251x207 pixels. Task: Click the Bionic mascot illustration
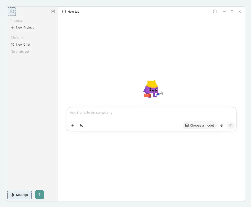[x=153, y=89]
